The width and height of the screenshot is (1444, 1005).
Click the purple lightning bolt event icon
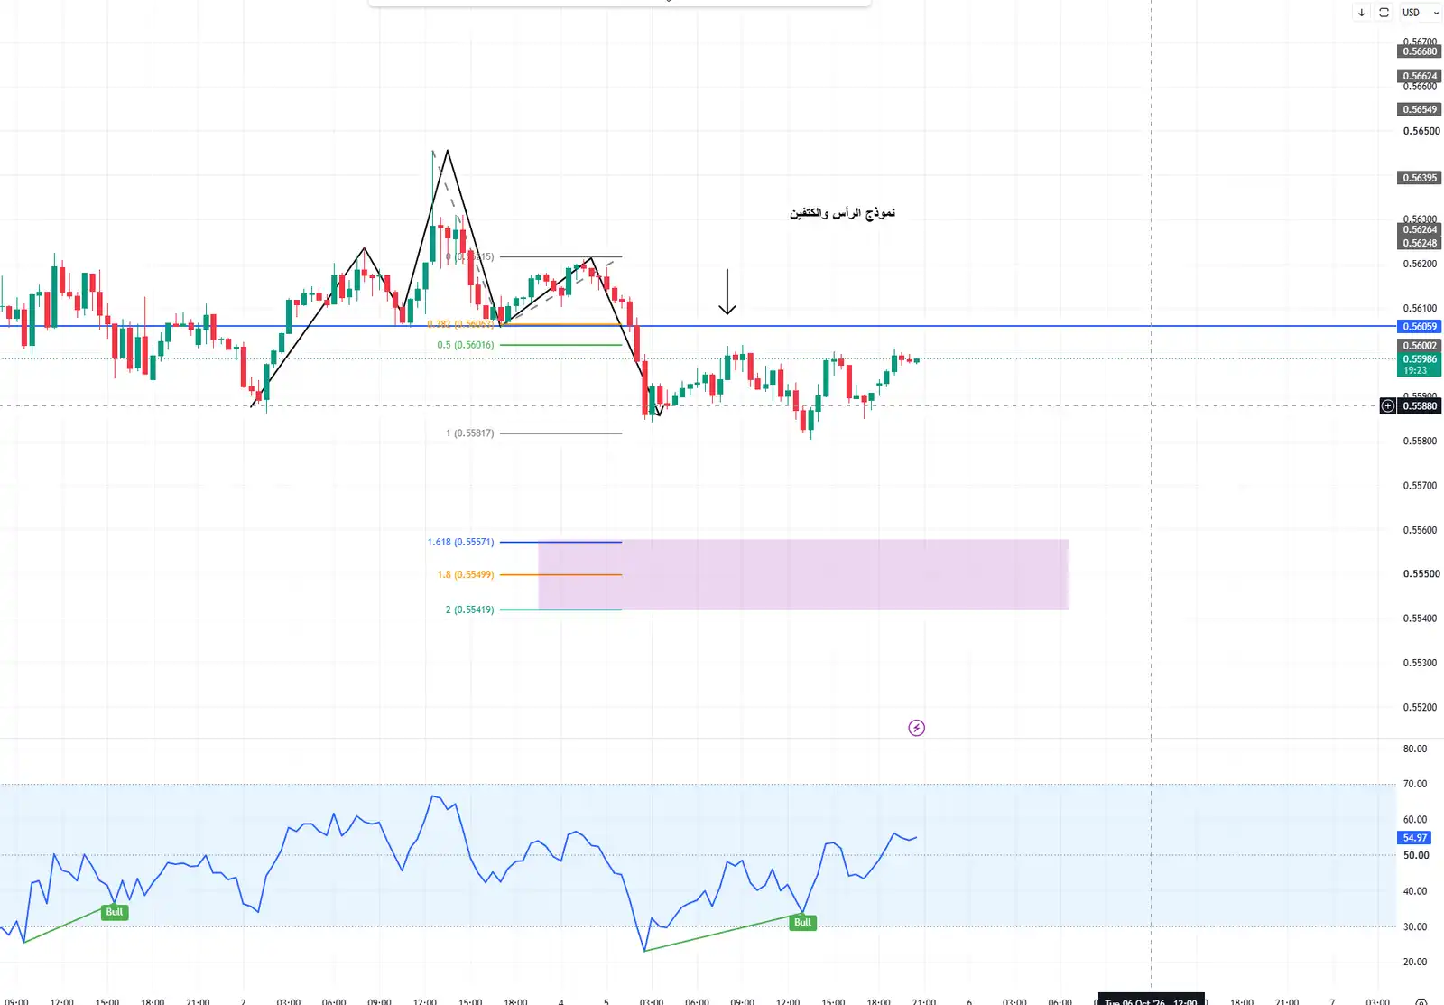916,728
